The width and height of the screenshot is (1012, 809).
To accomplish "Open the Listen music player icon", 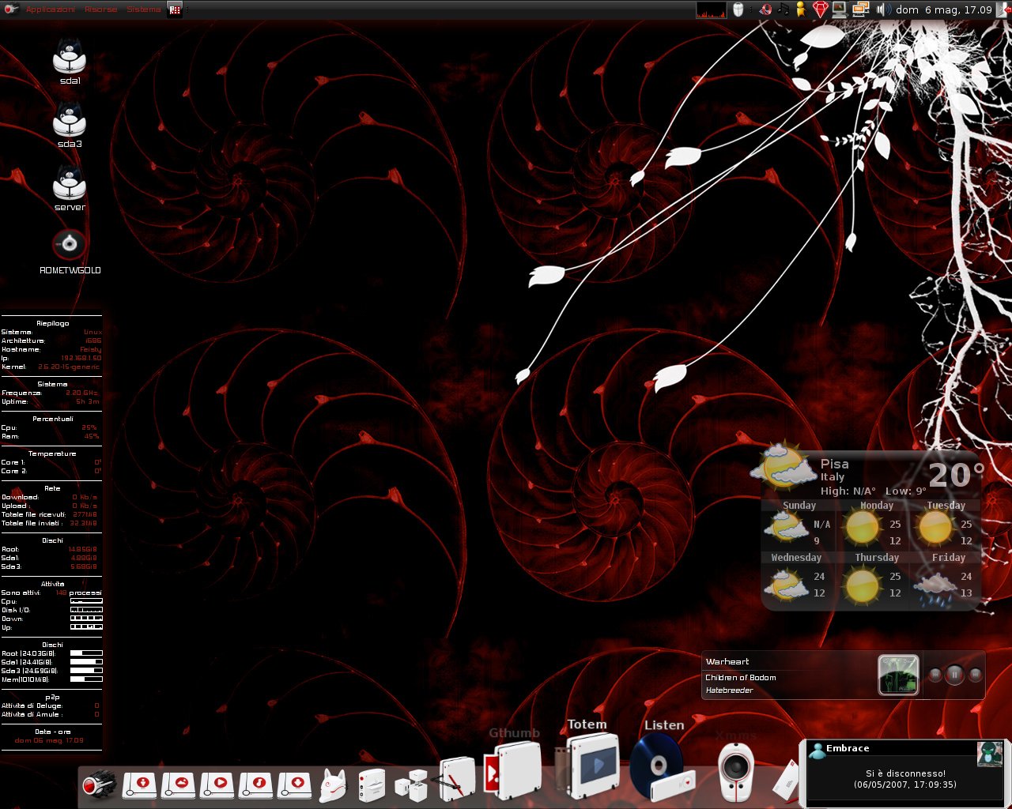I will [661, 767].
